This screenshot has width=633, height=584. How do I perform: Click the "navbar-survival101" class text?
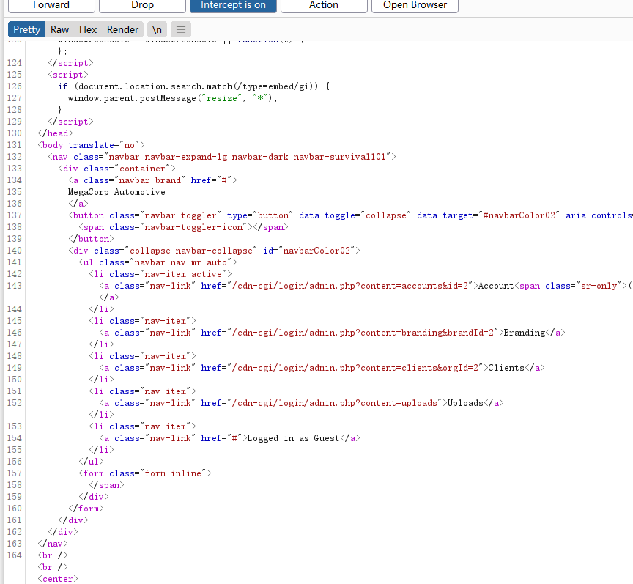[339, 157]
